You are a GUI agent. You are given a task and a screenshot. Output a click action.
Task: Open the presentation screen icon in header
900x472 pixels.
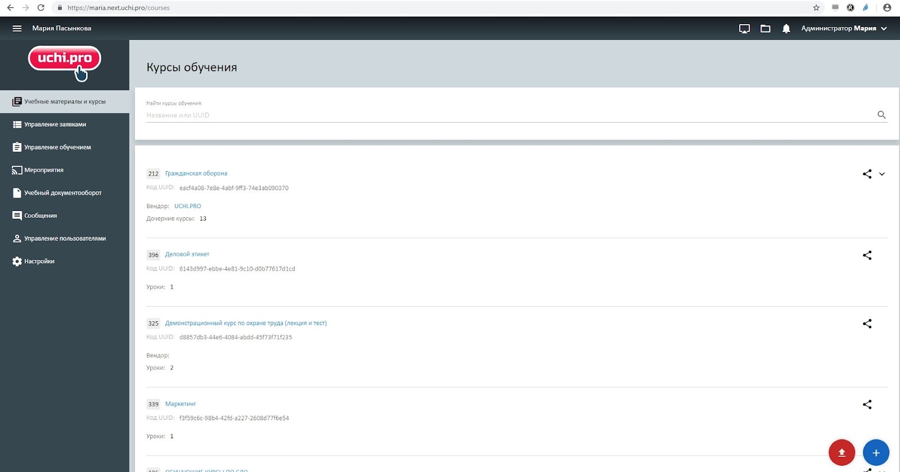point(744,29)
